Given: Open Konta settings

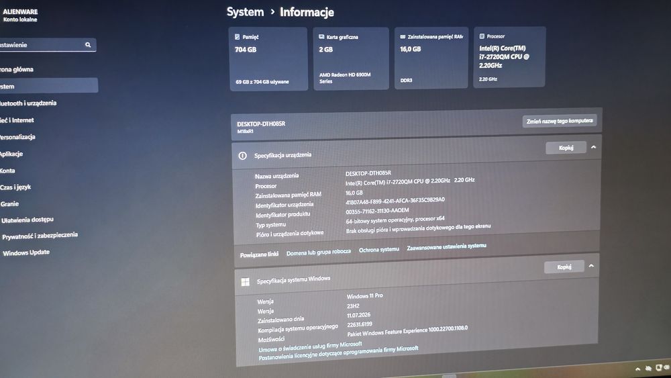Looking at the screenshot, I should pos(7,171).
